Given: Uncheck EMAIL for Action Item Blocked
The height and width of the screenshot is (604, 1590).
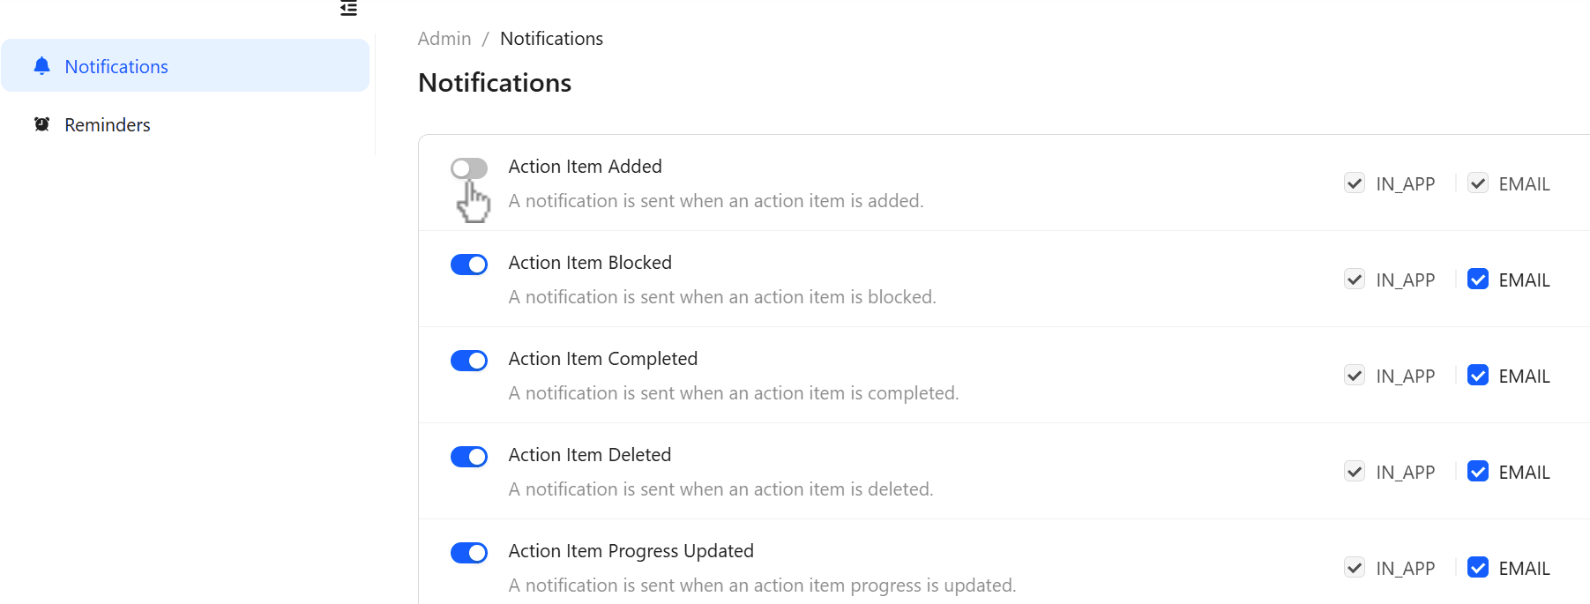Looking at the screenshot, I should click(1477, 279).
